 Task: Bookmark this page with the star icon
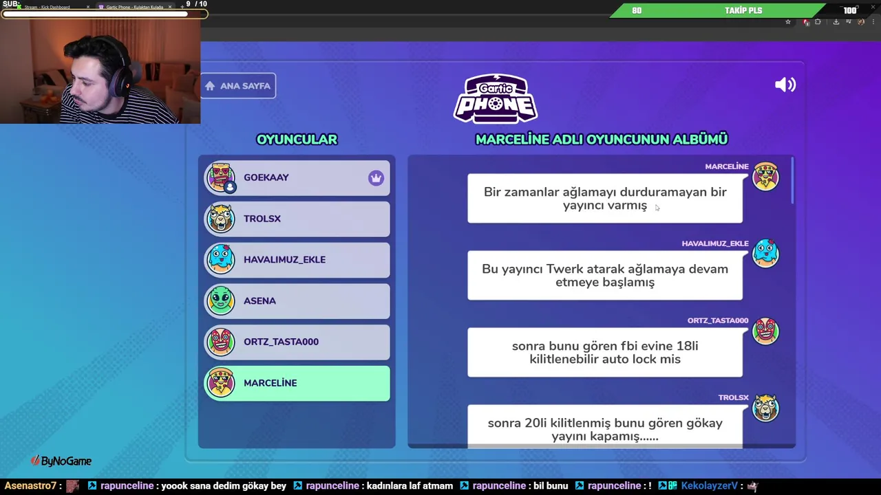[x=788, y=22]
